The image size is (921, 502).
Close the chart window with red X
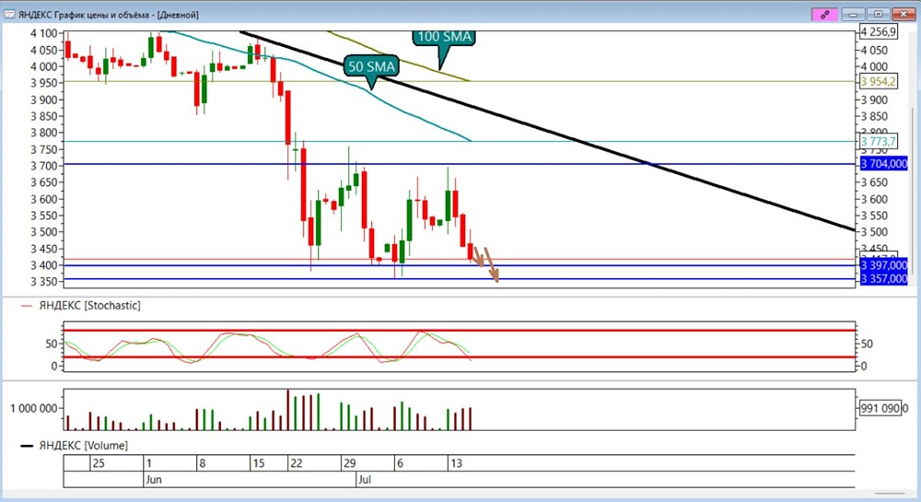tap(904, 14)
